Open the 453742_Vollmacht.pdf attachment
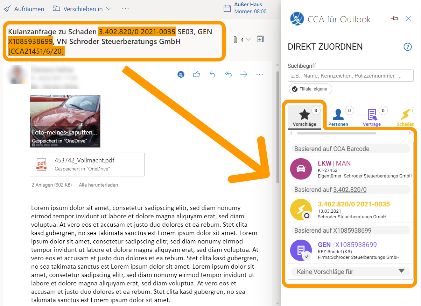This screenshot has height=306, width=421. pos(87,164)
